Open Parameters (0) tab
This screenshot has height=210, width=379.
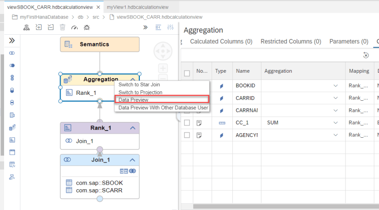point(349,42)
